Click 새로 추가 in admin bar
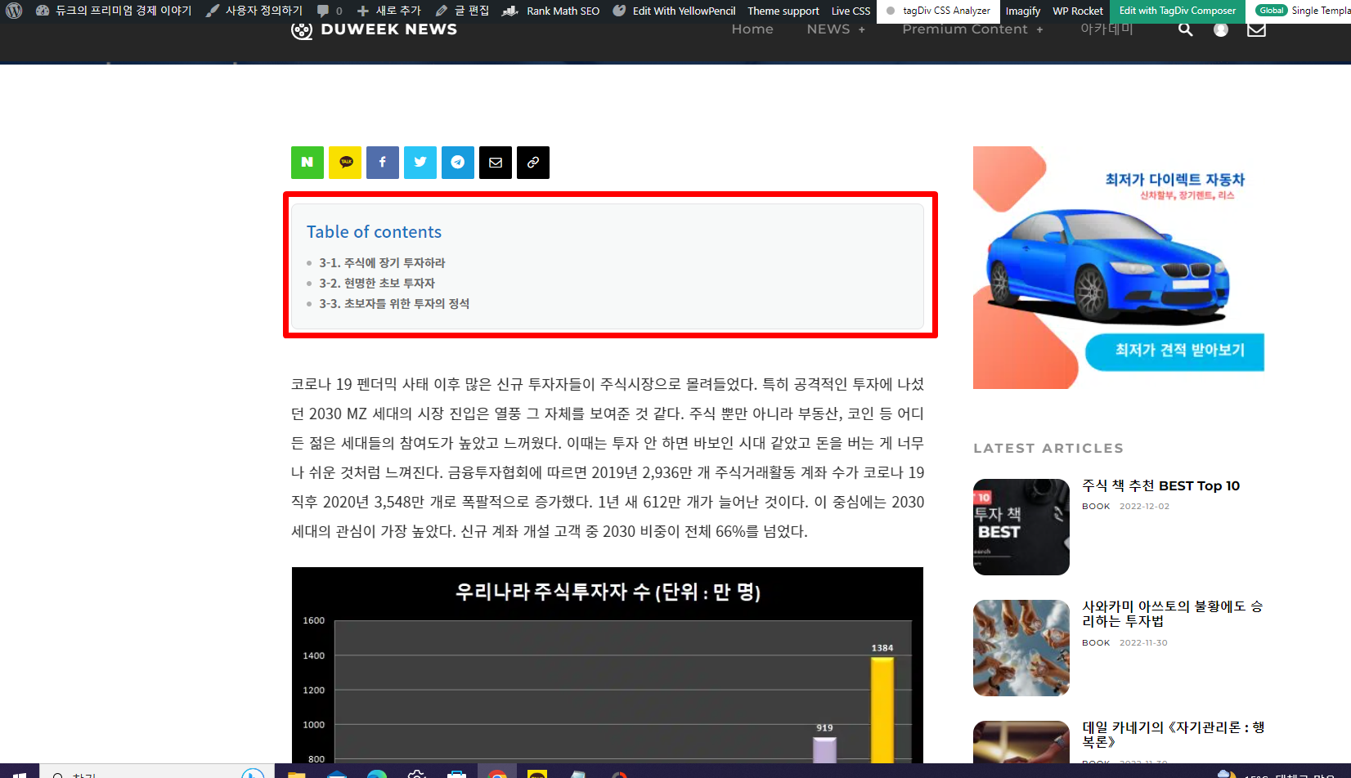This screenshot has width=1351, height=778. 389,11
